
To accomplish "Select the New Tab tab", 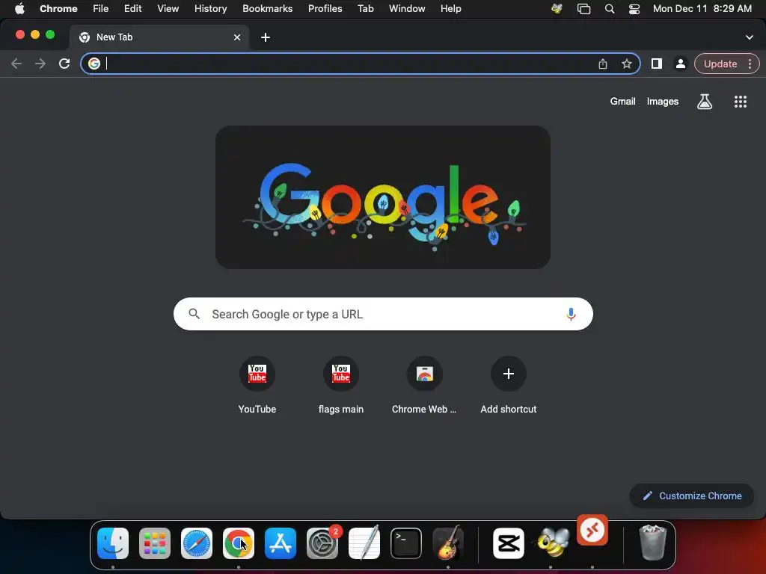I will click(x=159, y=37).
